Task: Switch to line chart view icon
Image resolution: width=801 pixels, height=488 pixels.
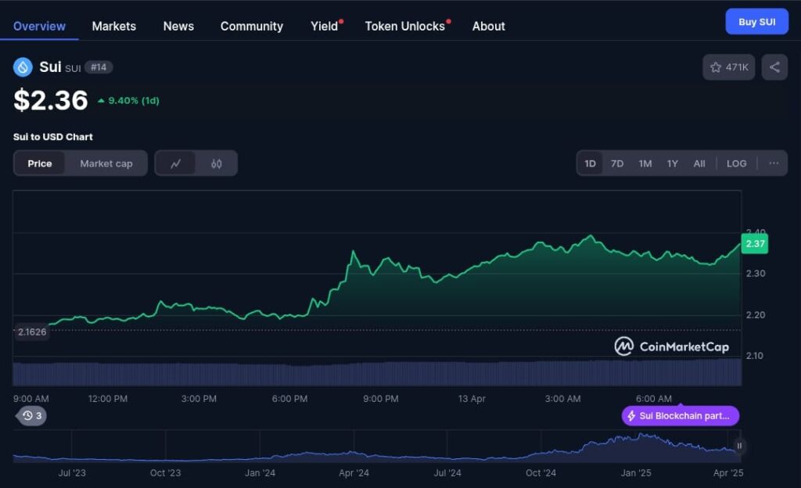Action: [175, 163]
